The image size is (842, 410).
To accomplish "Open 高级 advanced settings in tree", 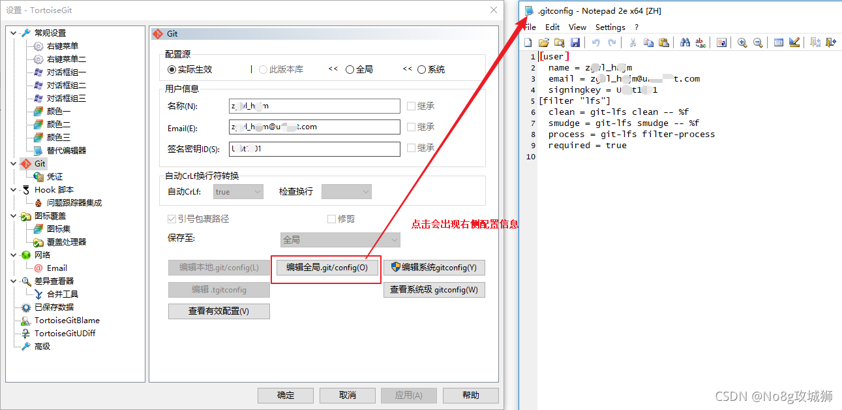I will click(42, 346).
